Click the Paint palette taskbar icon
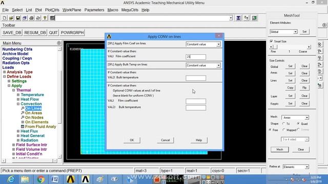 coord(100,179)
